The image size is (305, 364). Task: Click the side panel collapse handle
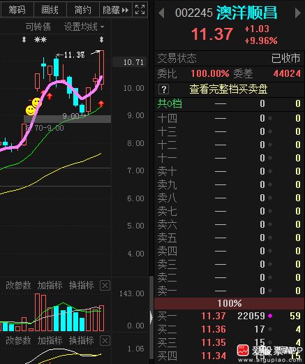(151, 317)
